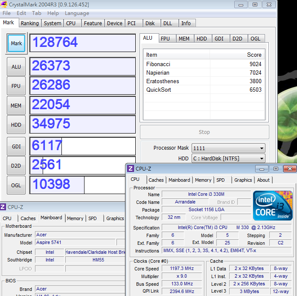Select the QuickSort row
This screenshot has width=297, height=296.
coord(204,90)
